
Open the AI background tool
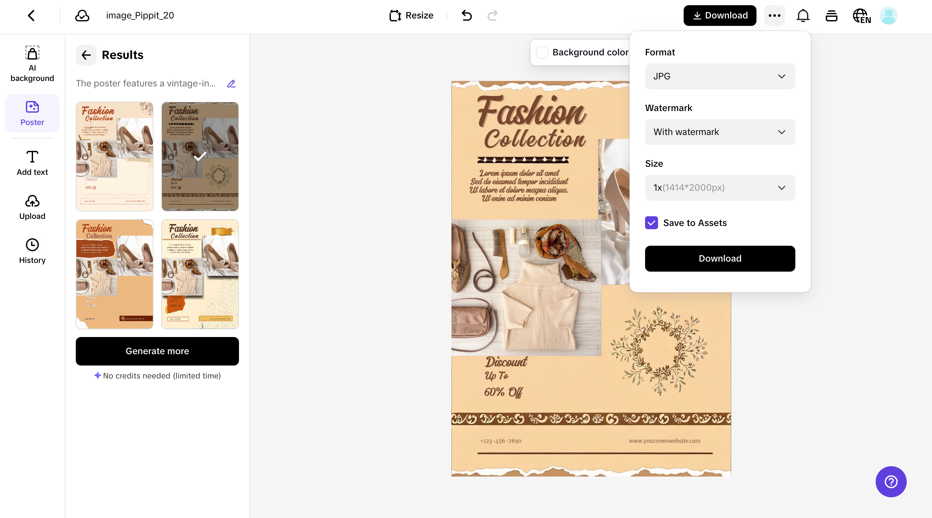click(x=32, y=64)
